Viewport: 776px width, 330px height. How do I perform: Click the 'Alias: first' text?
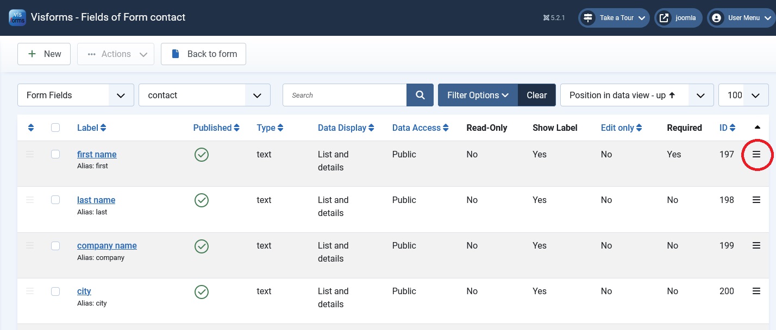(92, 166)
